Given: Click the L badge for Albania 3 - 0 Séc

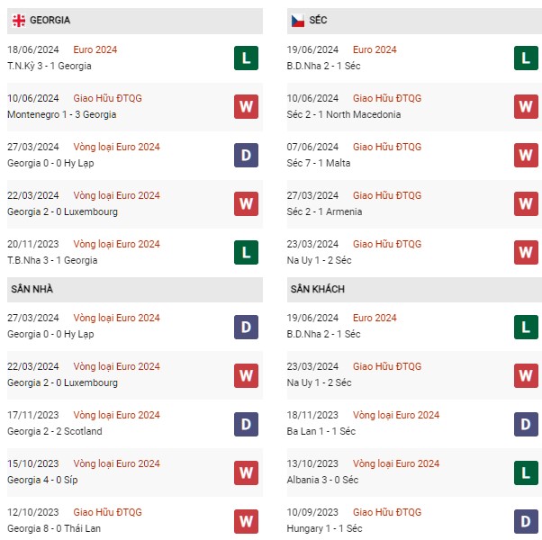Looking at the screenshot, I should coord(526,472).
